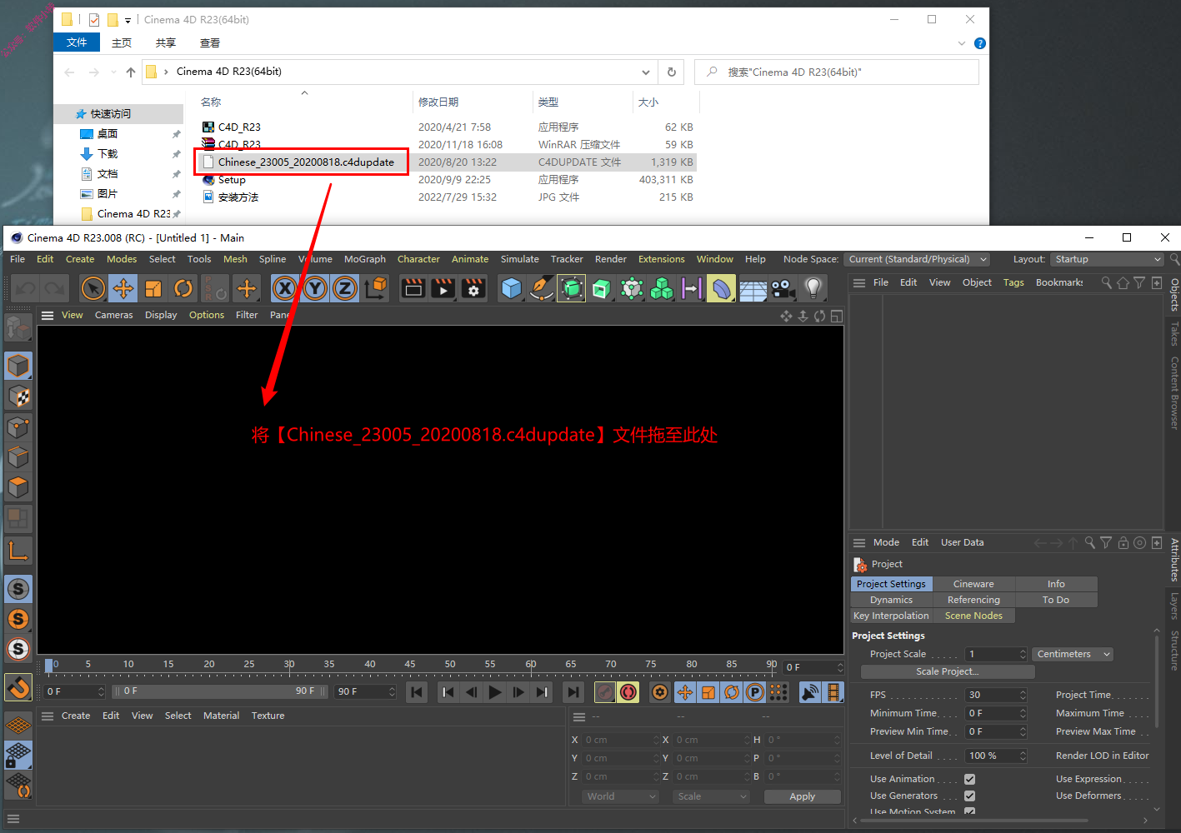Click the Explorer search box
Screen dimensions: 1181x833
click(837, 72)
